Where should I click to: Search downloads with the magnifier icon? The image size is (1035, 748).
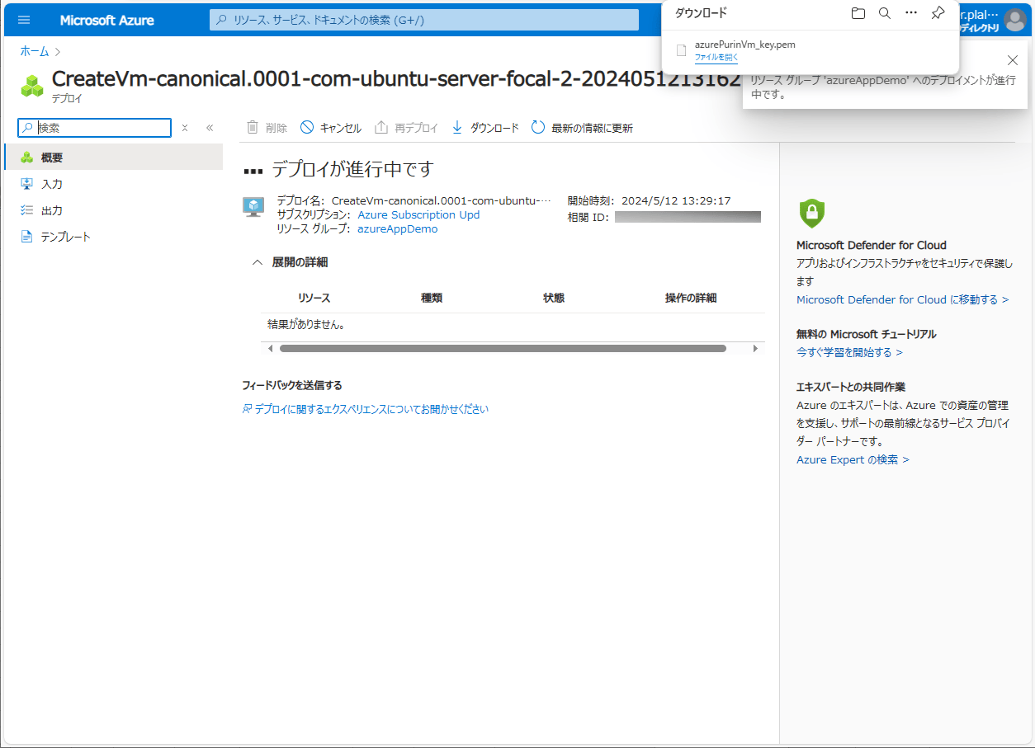coord(885,13)
